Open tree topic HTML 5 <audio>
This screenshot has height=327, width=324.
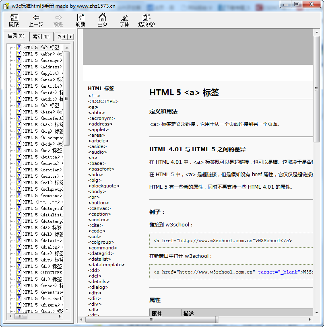coord(43,99)
